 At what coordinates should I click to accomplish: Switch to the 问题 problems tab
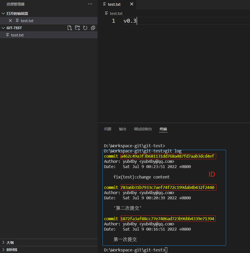point(108,129)
